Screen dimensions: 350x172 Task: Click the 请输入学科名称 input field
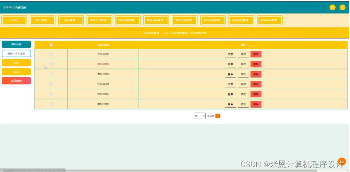pyautogui.click(x=16, y=53)
